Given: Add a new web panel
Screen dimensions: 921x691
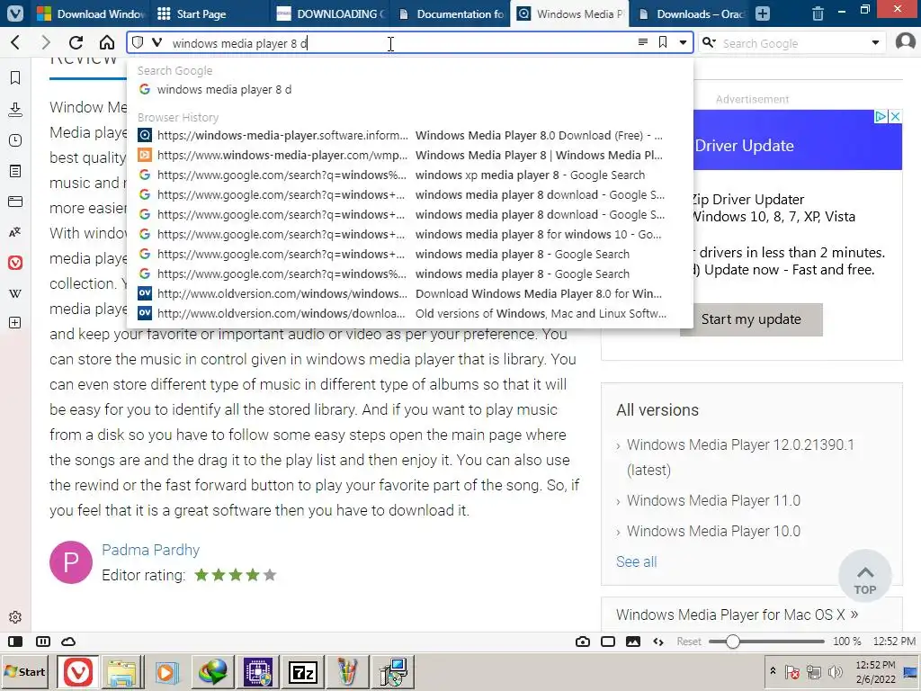Looking at the screenshot, I should pyautogui.click(x=15, y=323).
